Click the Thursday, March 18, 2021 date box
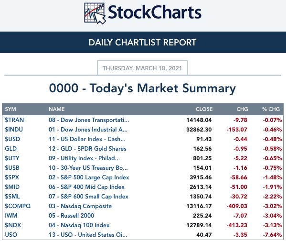 coord(142,68)
